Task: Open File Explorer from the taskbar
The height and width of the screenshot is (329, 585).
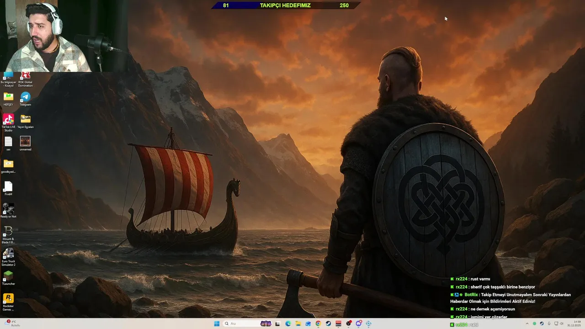Action: point(298,324)
